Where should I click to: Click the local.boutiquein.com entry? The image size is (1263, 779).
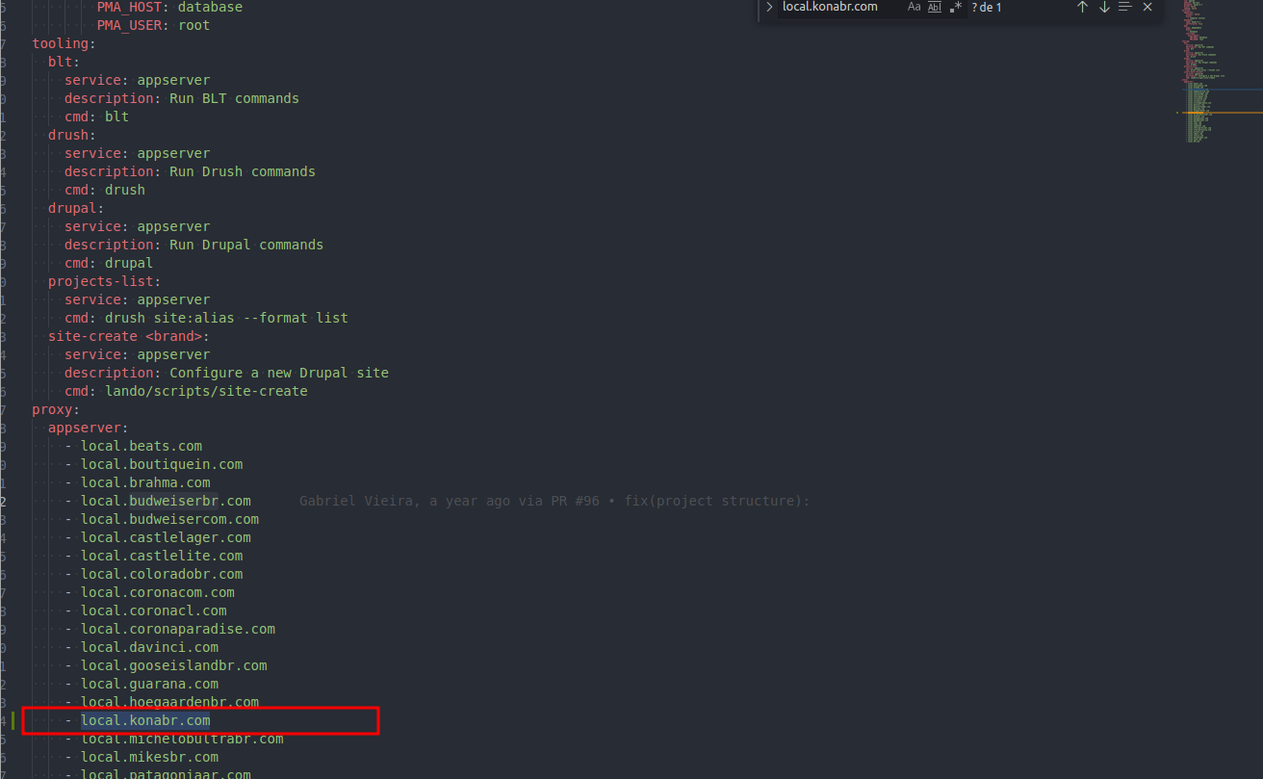click(x=162, y=464)
